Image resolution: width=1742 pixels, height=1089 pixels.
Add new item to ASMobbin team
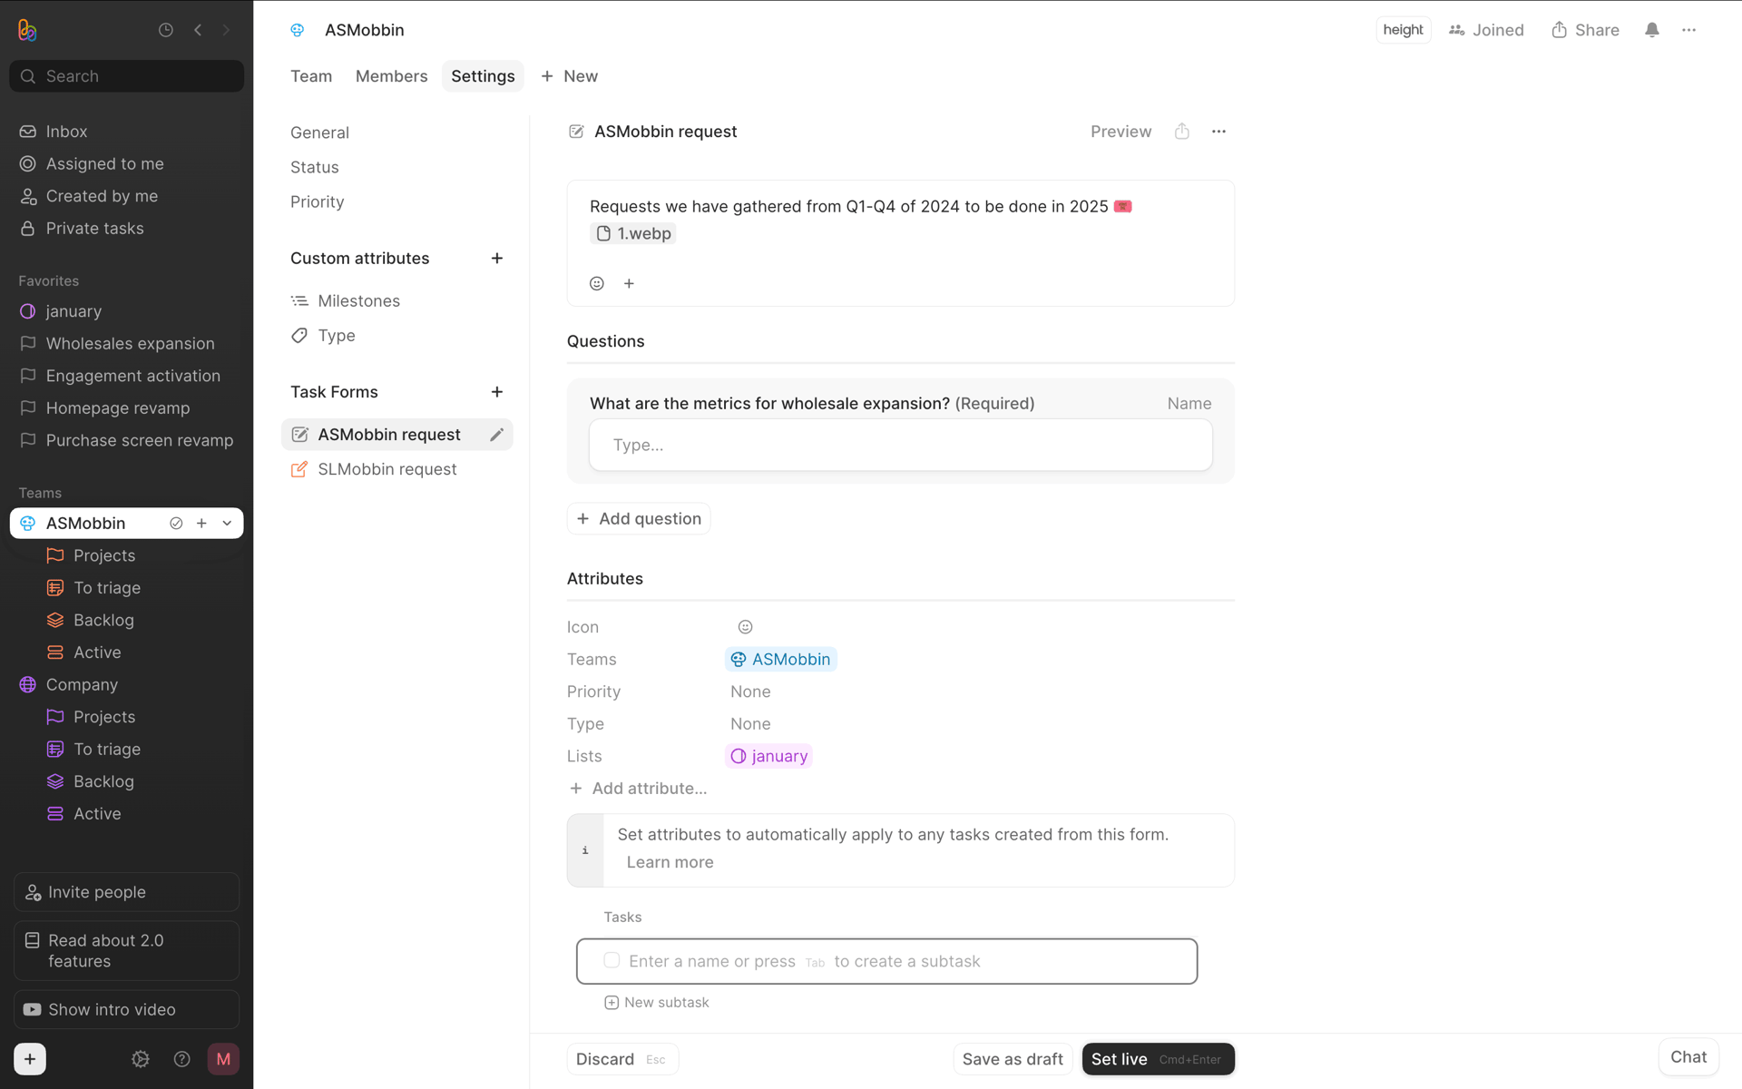tap(201, 524)
